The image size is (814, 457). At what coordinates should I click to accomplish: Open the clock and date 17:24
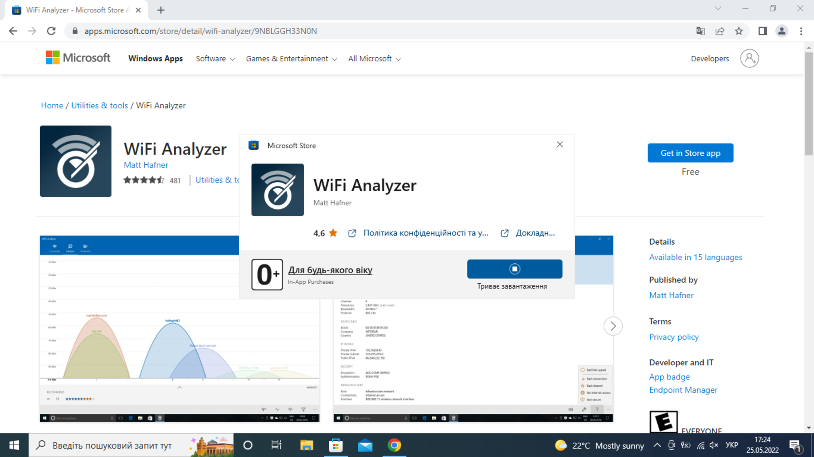[x=762, y=445]
